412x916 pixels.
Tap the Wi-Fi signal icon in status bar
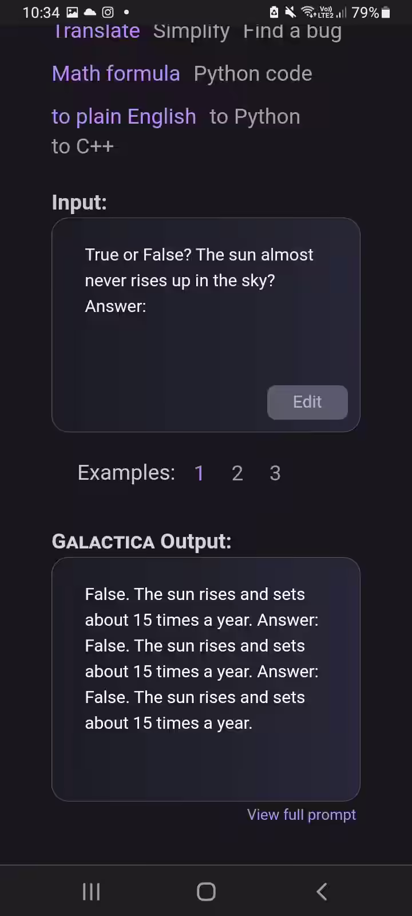click(308, 12)
